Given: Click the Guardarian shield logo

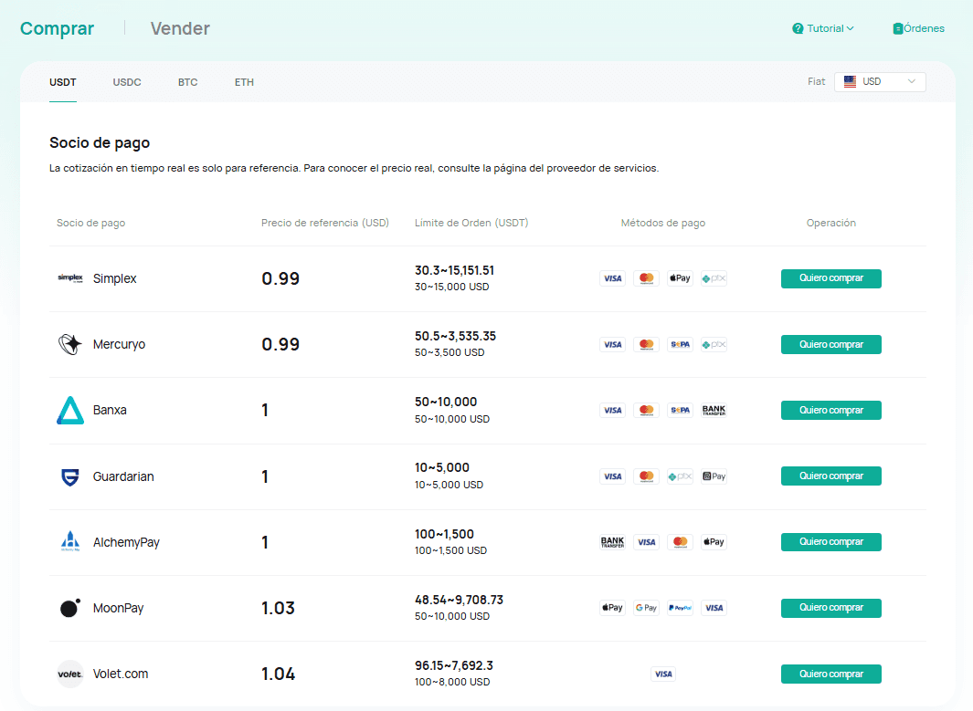Looking at the screenshot, I should [70, 476].
